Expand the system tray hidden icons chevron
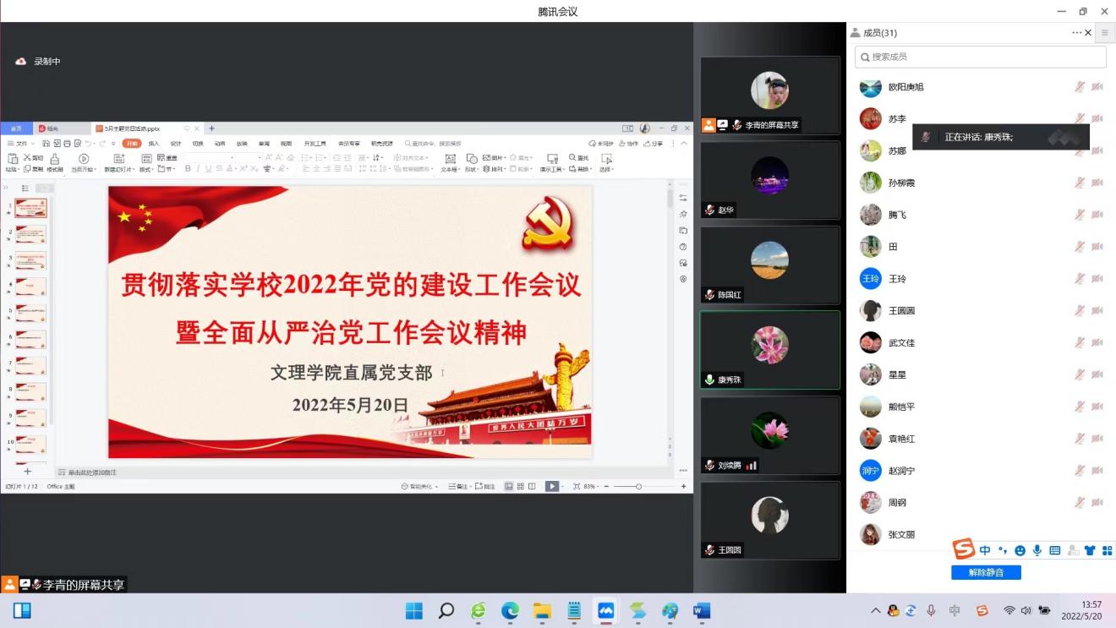 [875, 610]
